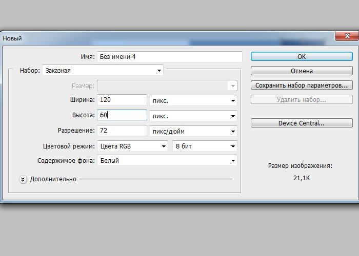Focus the Ширина value field
This screenshot has width=359, height=256.
click(122, 100)
